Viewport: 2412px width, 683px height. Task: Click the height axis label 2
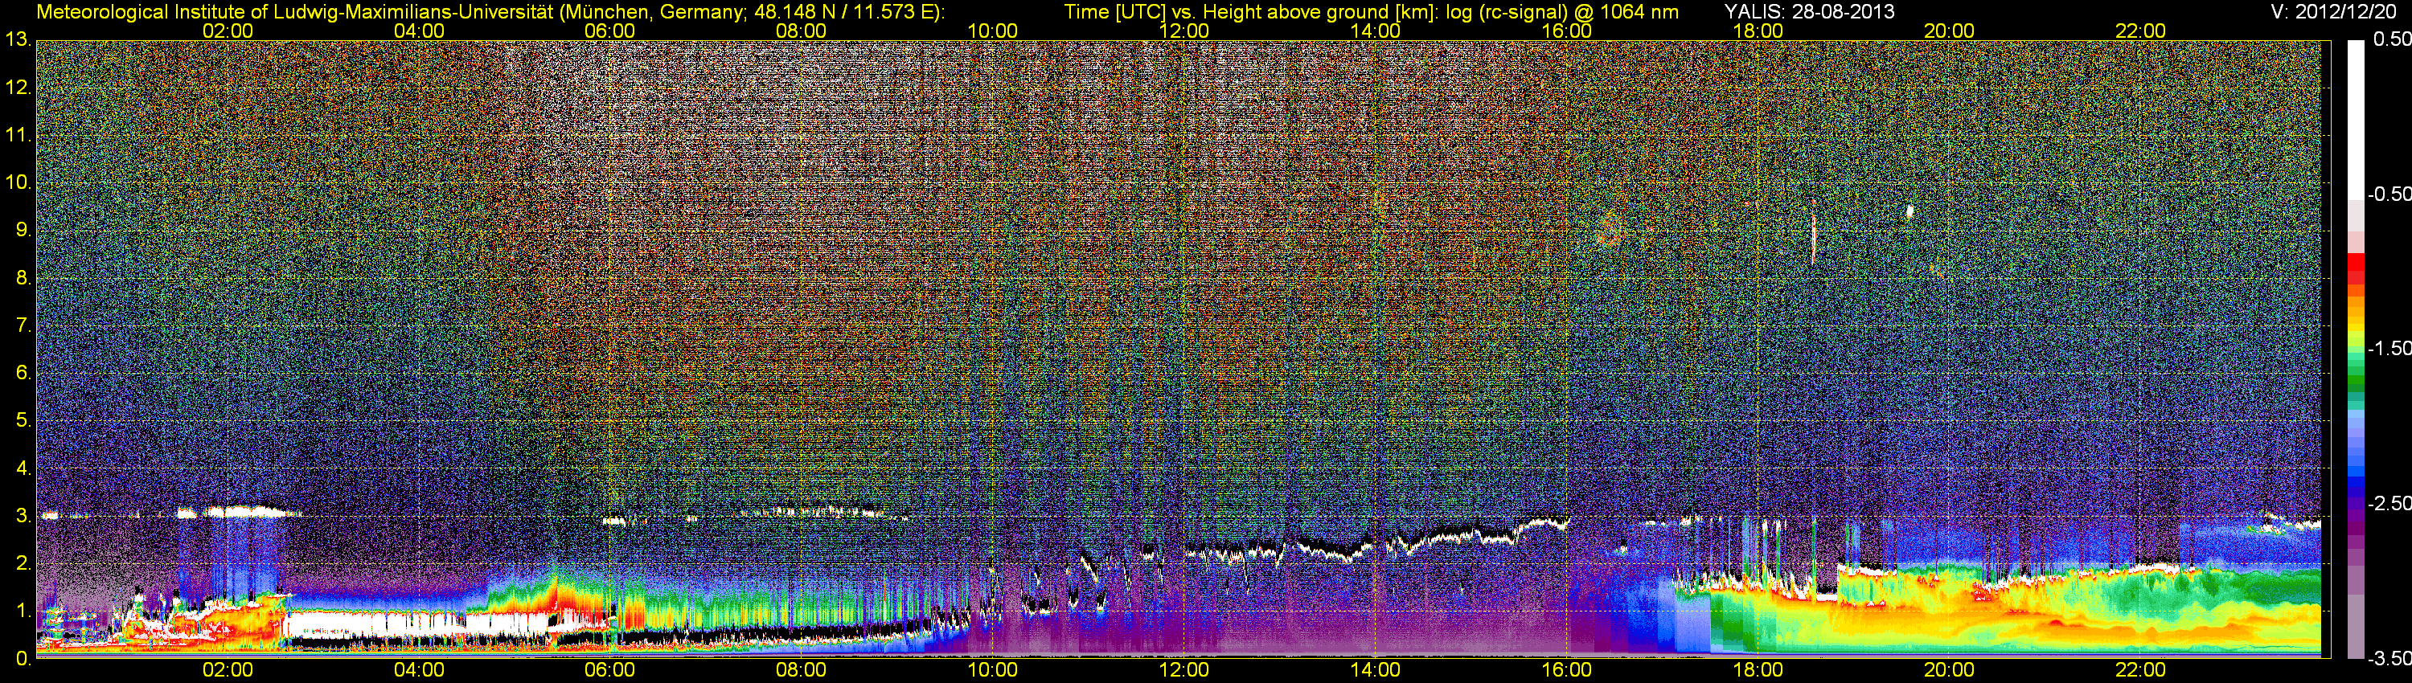pyautogui.click(x=23, y=563)
